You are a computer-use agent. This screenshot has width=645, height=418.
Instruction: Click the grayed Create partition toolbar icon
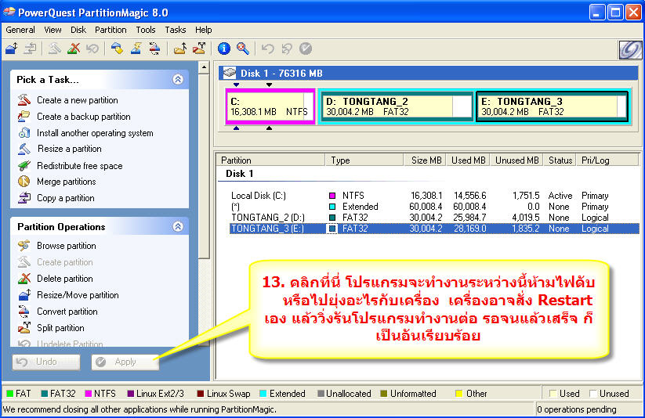click(54, 49)
